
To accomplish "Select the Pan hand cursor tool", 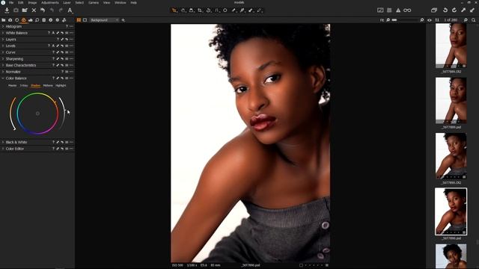I will tap(183, 10).
